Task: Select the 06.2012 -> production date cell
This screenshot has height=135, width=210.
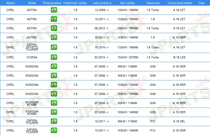Action: [x=102, y=28]
